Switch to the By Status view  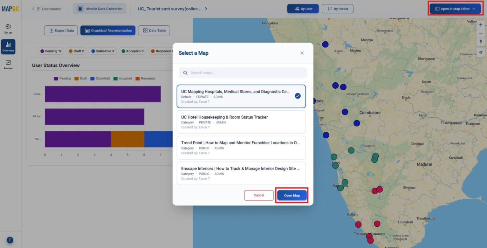(x=337, y=9)
